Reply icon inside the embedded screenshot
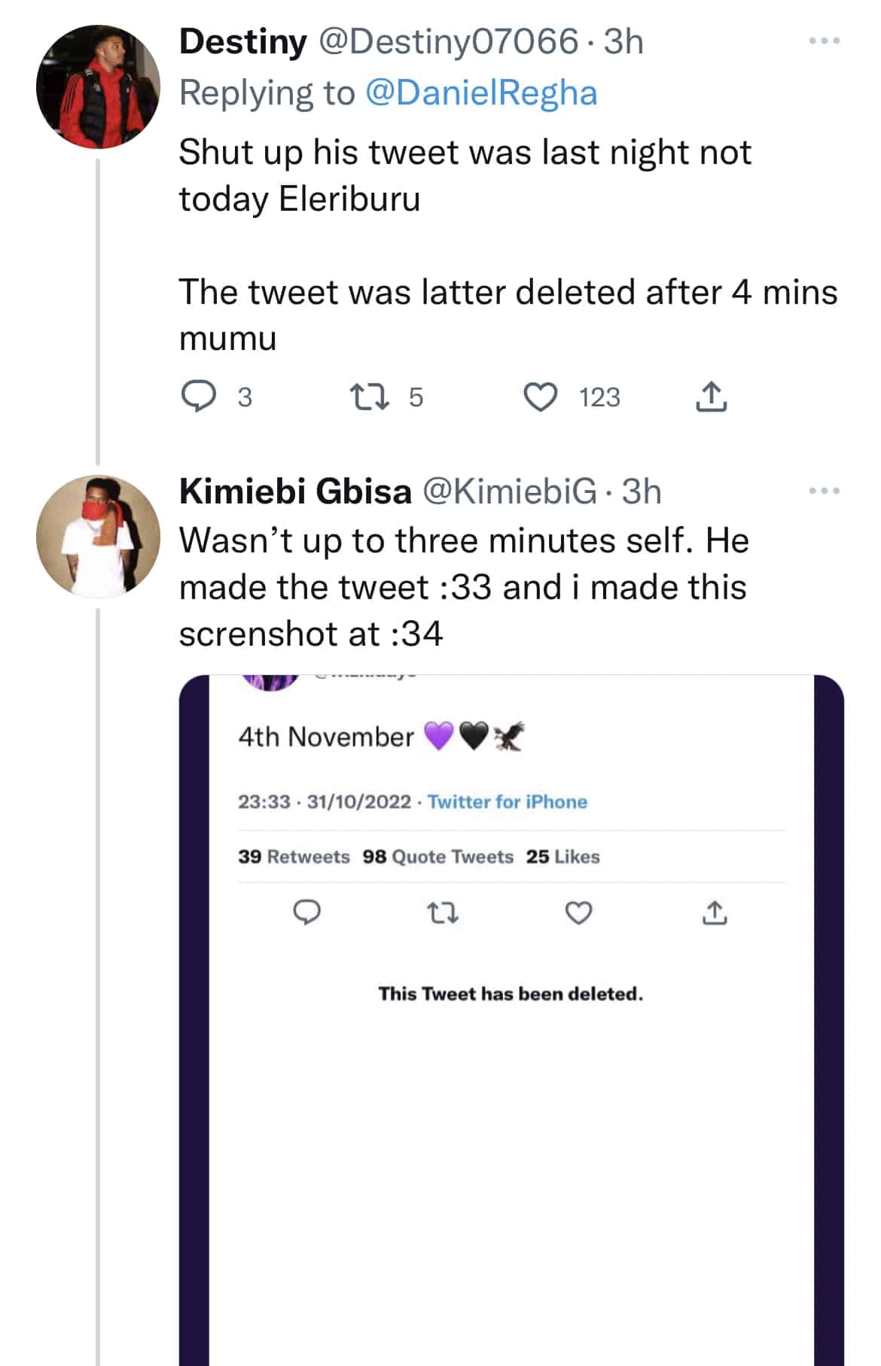The image size is (881, 1366). [x=306, y=913]
